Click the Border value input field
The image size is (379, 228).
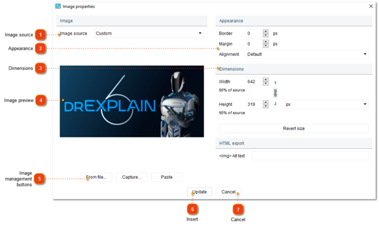[x=254, y=33]
